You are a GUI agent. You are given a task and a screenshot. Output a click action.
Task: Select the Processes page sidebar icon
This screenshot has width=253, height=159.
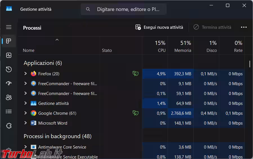(9, 41)
